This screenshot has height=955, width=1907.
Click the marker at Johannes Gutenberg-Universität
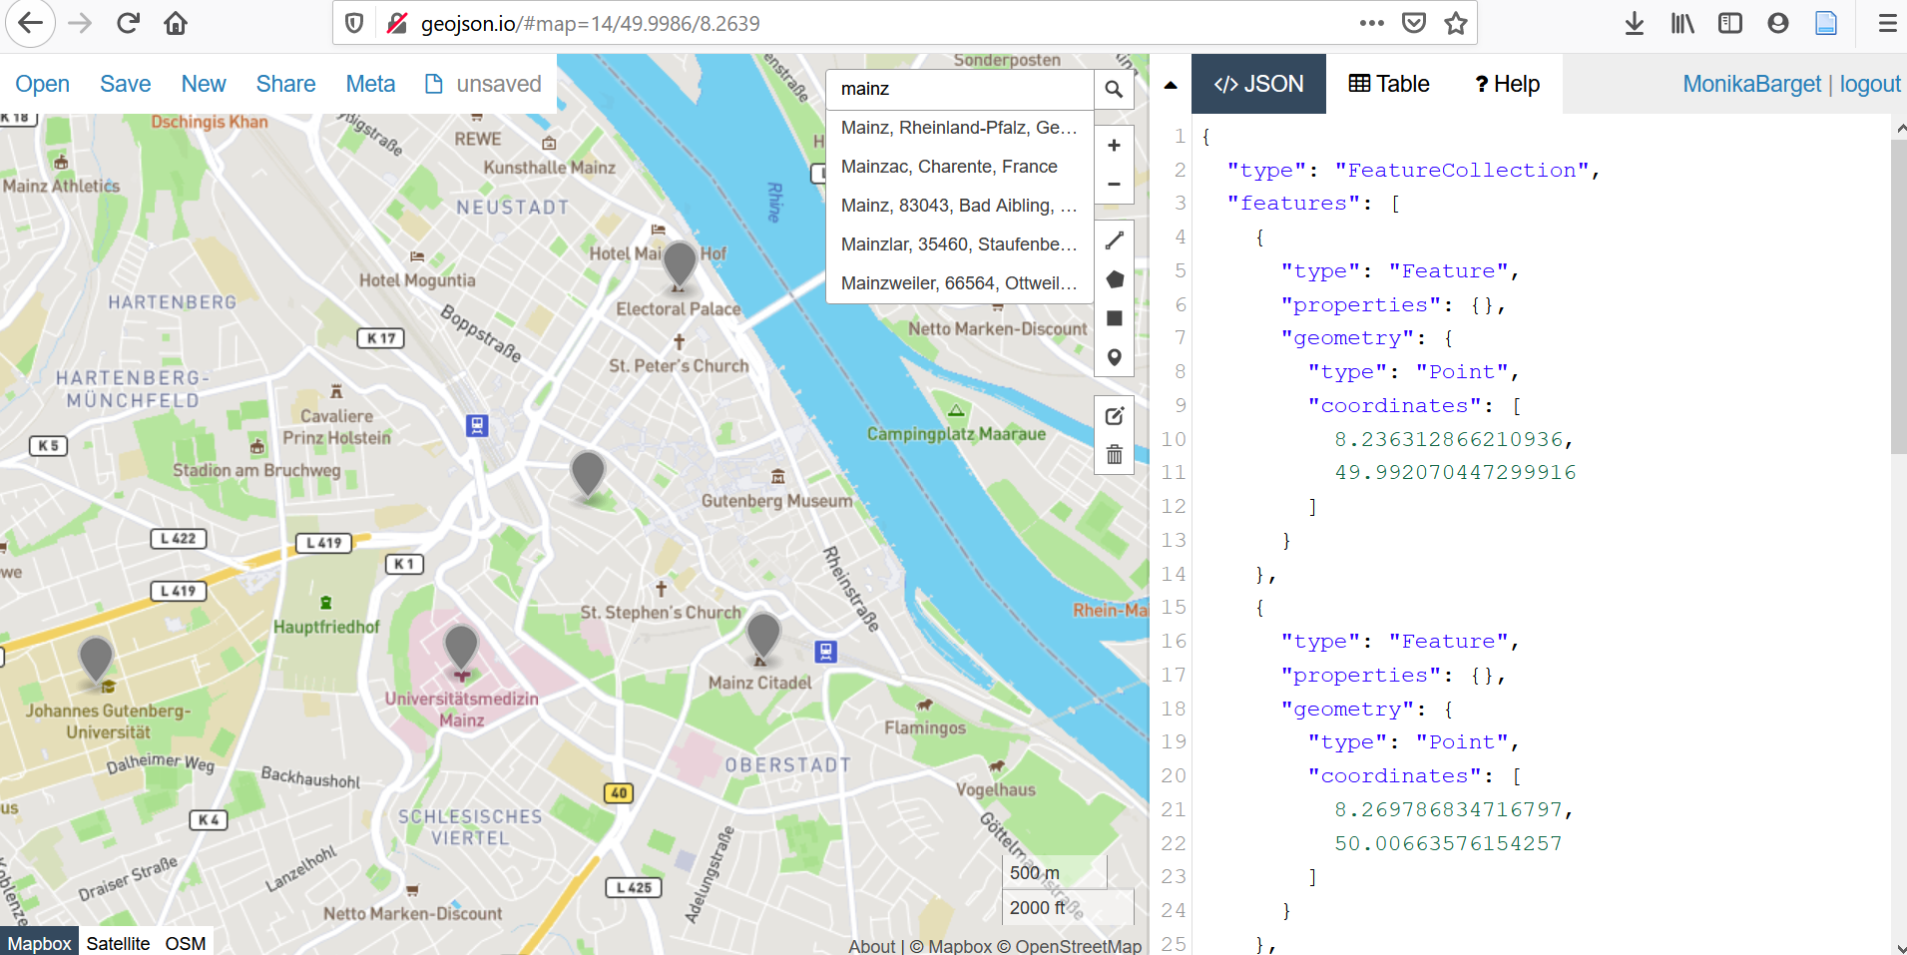pyautogui.click(x=96, y=661)
